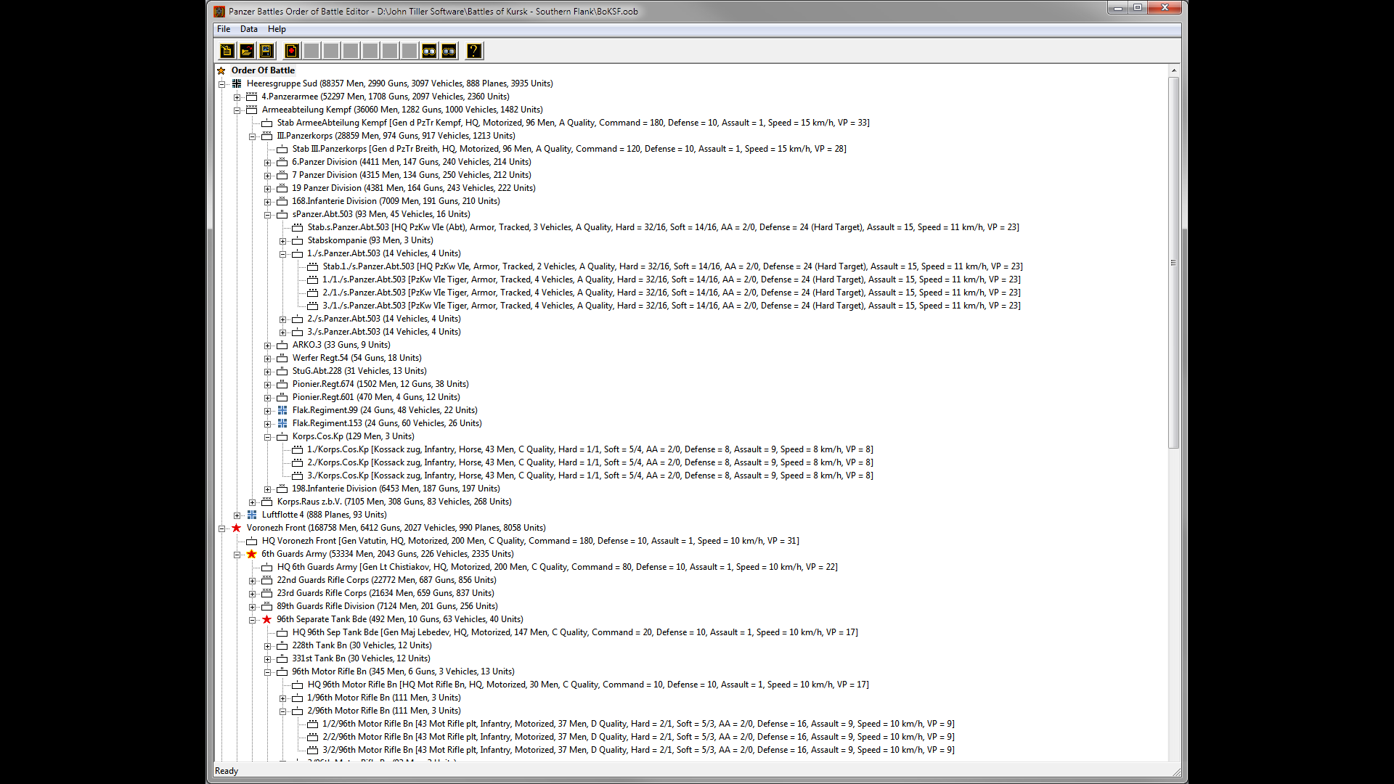The width and height of the screenshot is (1394, 784).
Task: Open the Help menu
Action: click(277, 29)
